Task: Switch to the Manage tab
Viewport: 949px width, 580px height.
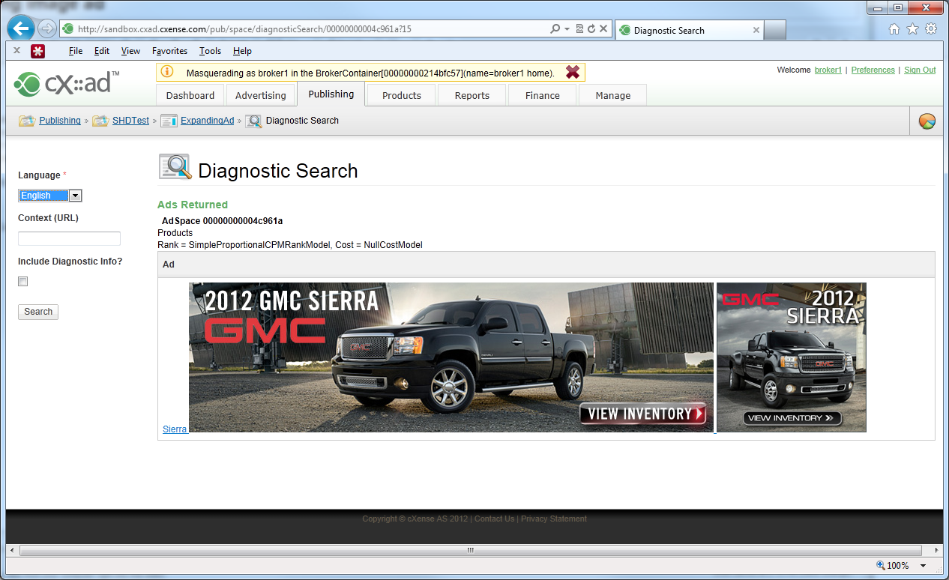Action: click(x=613, y=95)
